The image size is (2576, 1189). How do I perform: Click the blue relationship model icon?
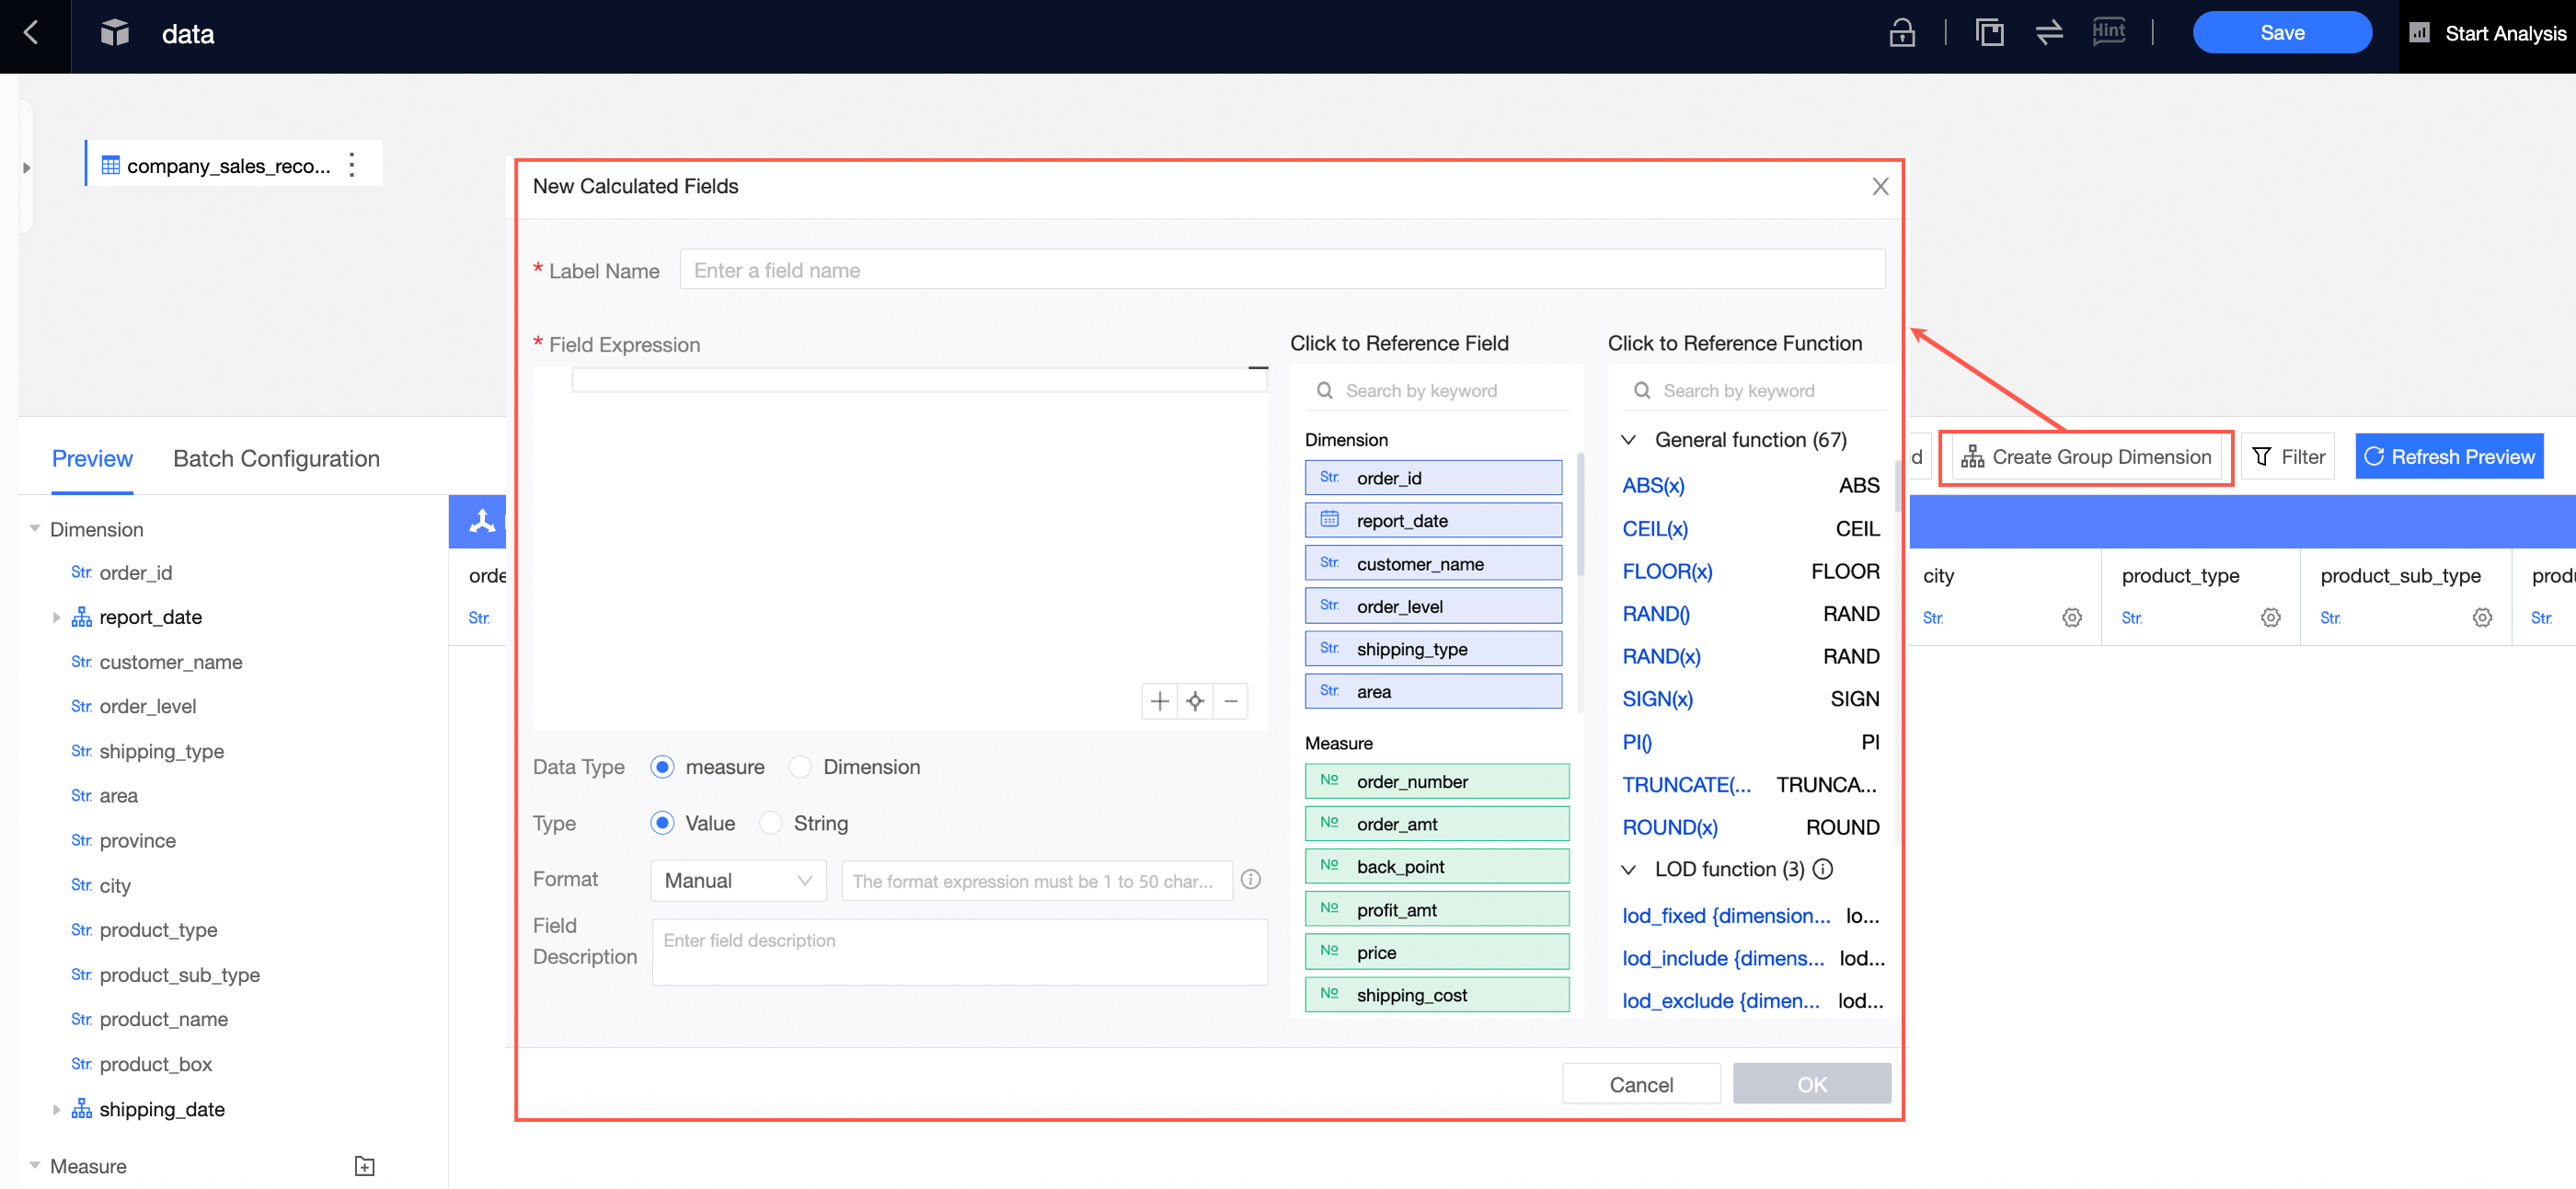pos(482,521)
